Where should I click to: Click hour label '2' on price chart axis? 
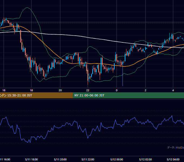145,90
